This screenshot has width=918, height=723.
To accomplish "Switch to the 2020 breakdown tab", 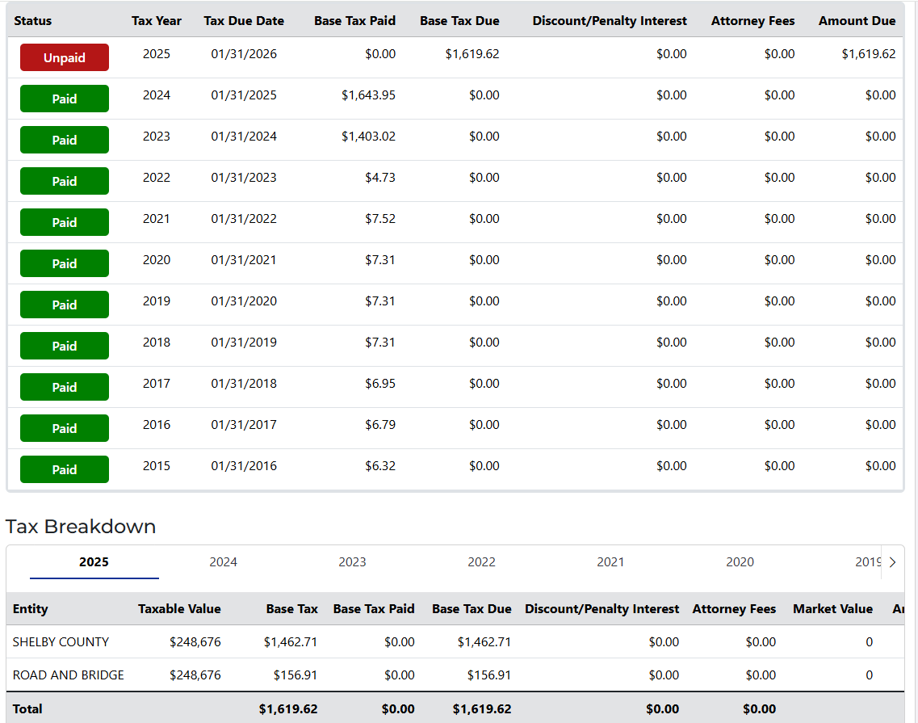I will click(740, 562).
